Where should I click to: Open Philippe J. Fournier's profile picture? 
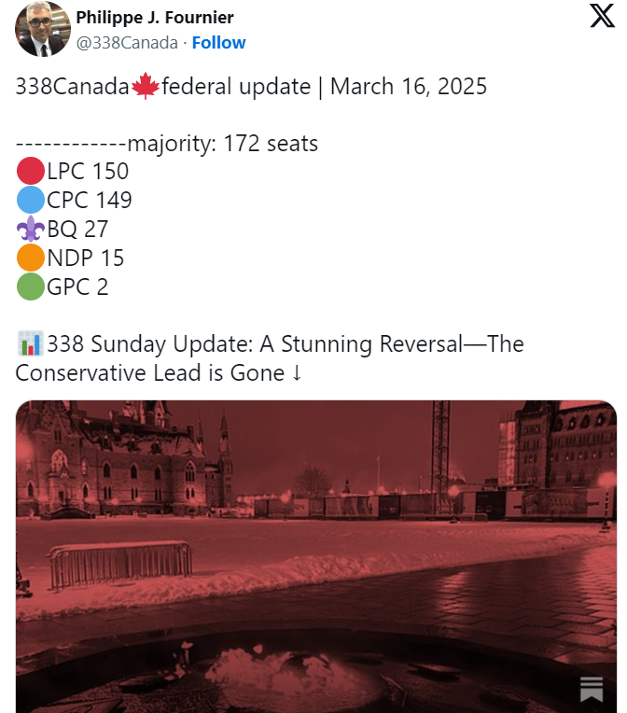[43, 29]
